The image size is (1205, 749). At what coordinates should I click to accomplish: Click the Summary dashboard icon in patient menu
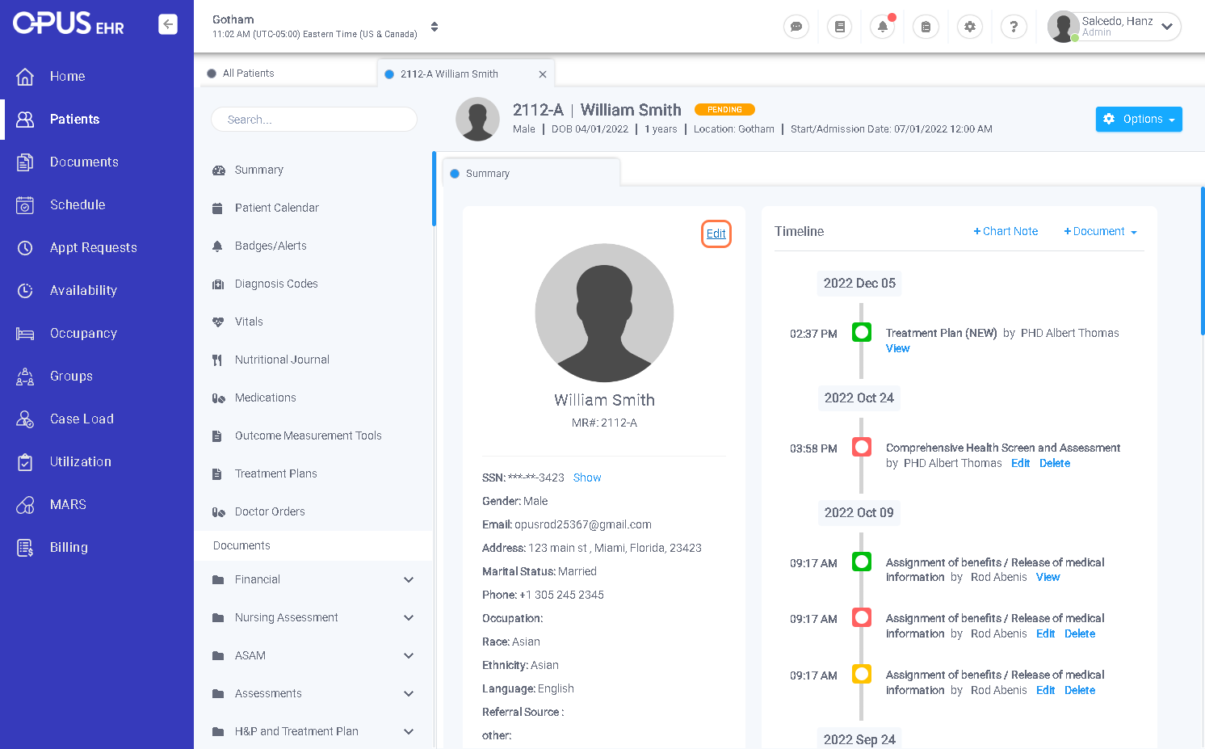218,170
